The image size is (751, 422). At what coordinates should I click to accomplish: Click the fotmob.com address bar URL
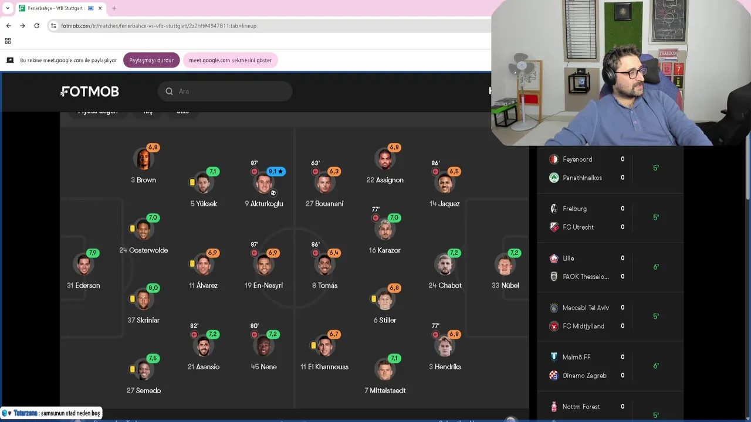pos(158,26)
